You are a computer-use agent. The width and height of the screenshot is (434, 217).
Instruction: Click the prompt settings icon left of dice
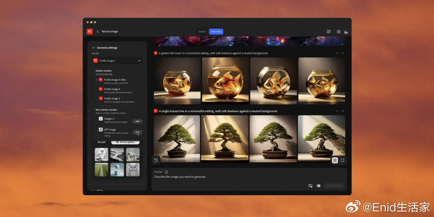pos(310,186)
